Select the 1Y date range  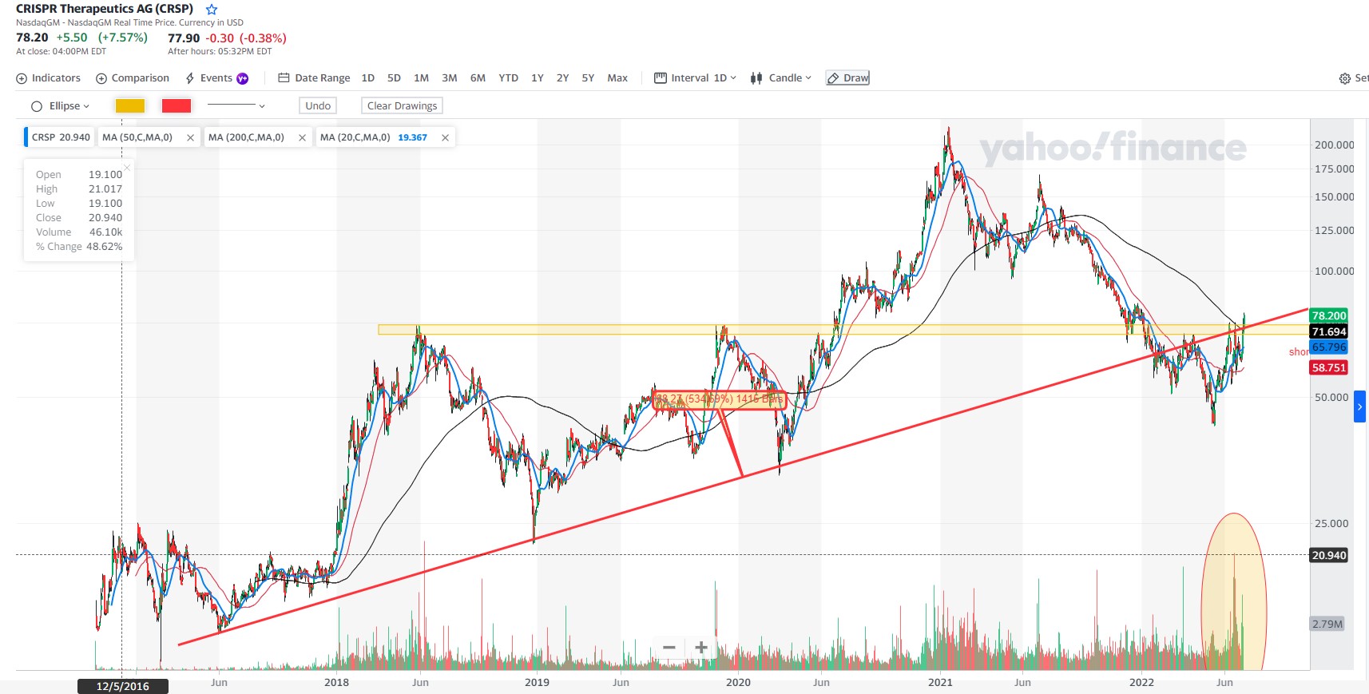point(538,78)
